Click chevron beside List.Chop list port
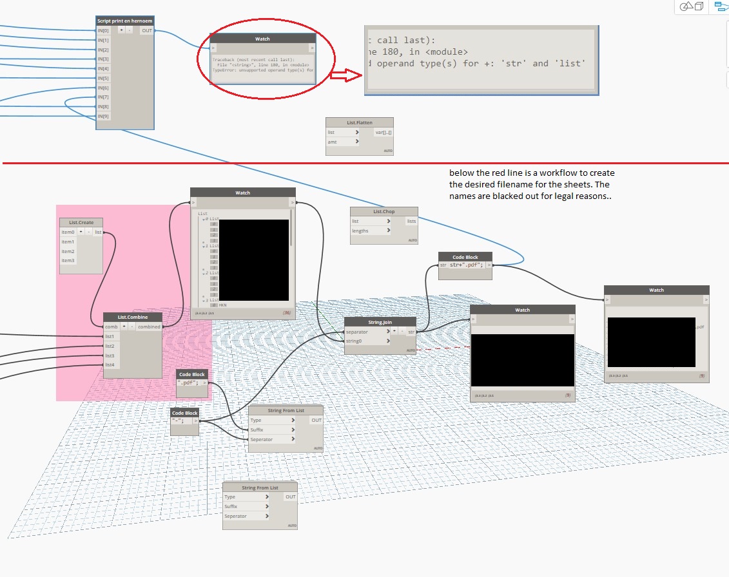 [388, 221]
